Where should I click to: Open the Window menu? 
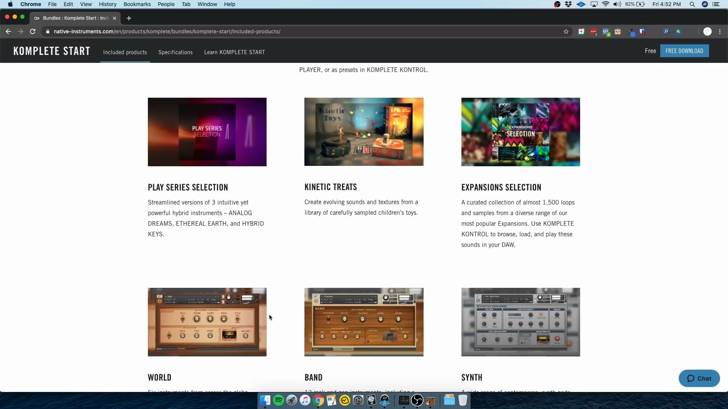click(207, 4)
